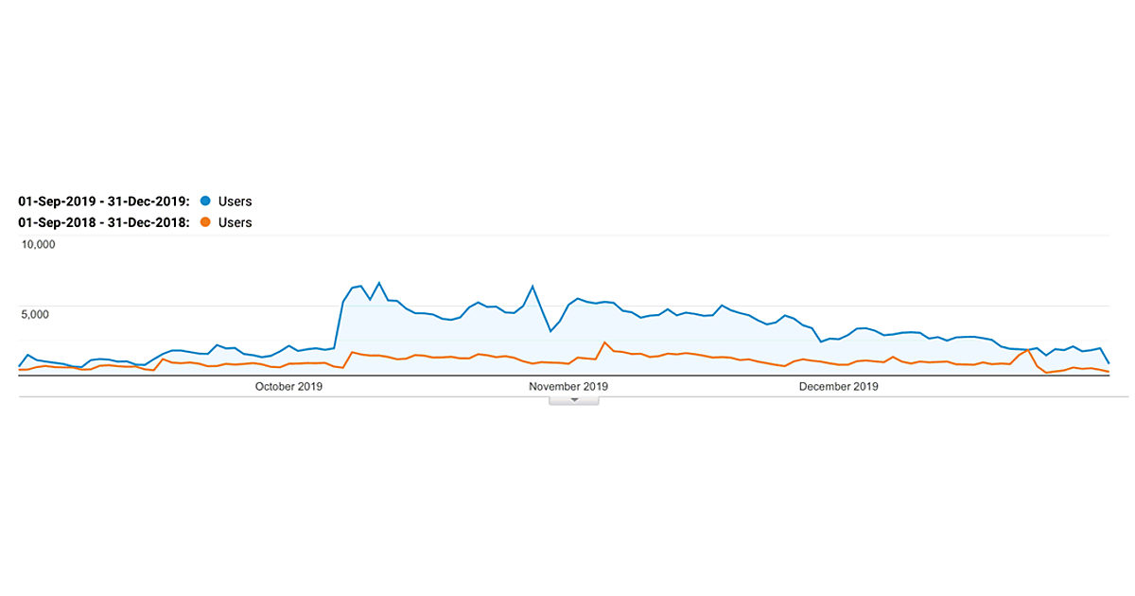Click the blue line spike in late October
The height and width of the screenshot is (596, 1135).
tap(533, 286)
